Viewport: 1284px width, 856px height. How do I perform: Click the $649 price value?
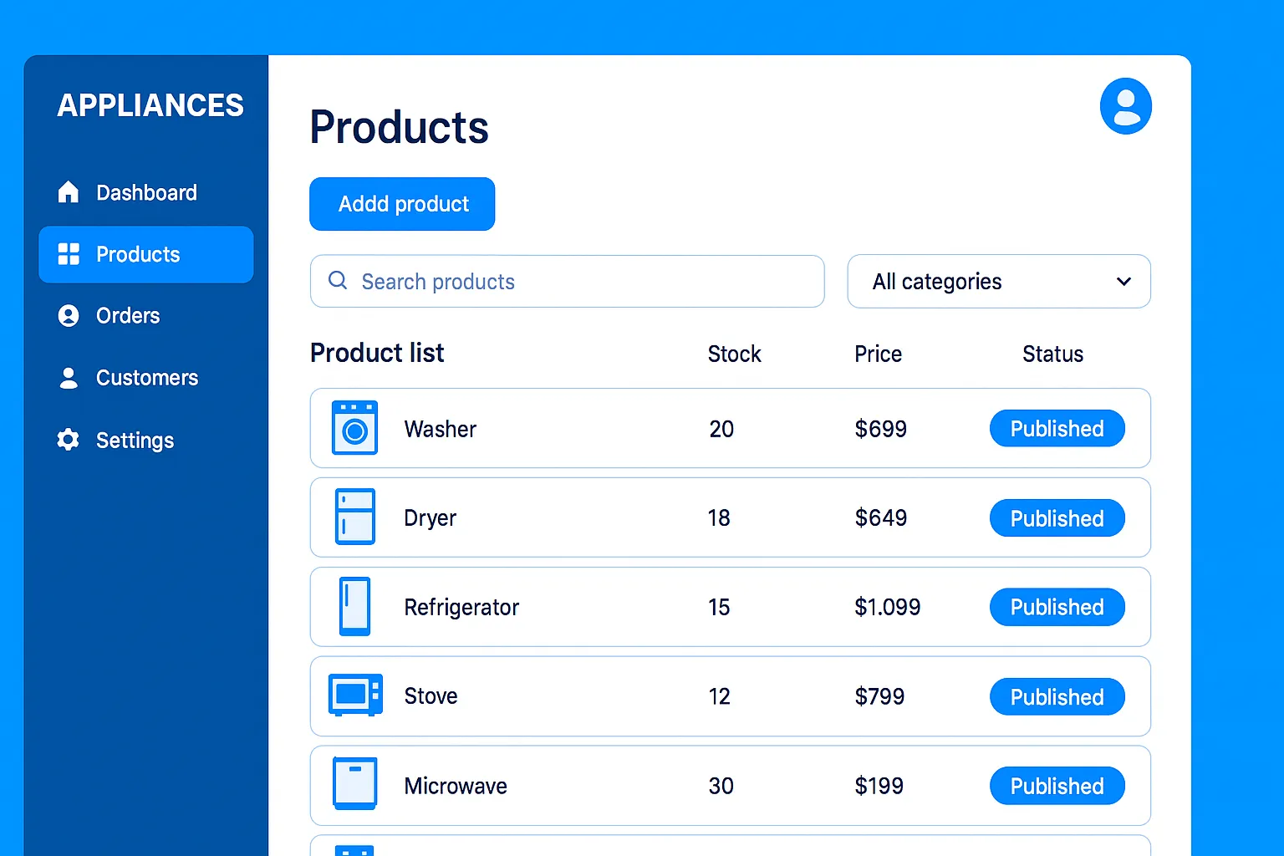[x=880, y=518]
